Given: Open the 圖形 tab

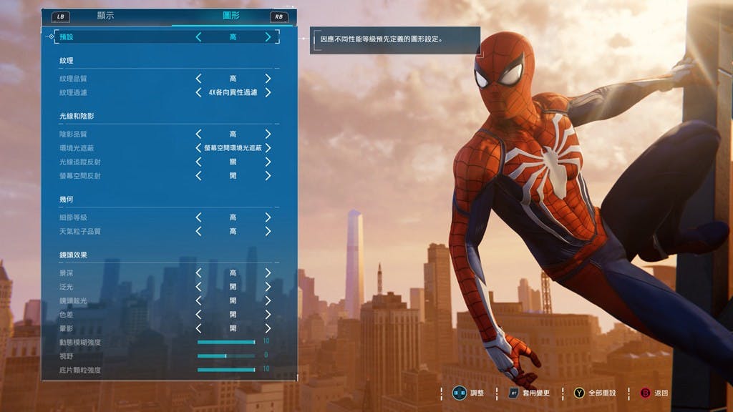Looking at the screenshot, I should pos(231,16).
